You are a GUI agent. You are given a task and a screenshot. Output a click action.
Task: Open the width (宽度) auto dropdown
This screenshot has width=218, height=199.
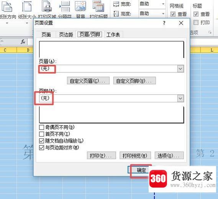[163, 4]
